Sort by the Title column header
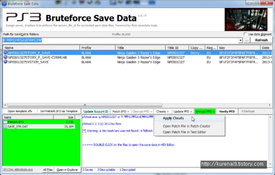This screenshot has height=175, width=275. (140, 48)
